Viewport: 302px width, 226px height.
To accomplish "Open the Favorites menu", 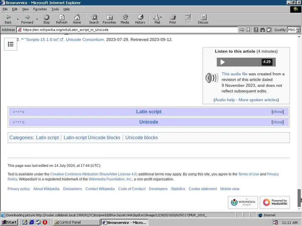I will pos(40,9).
